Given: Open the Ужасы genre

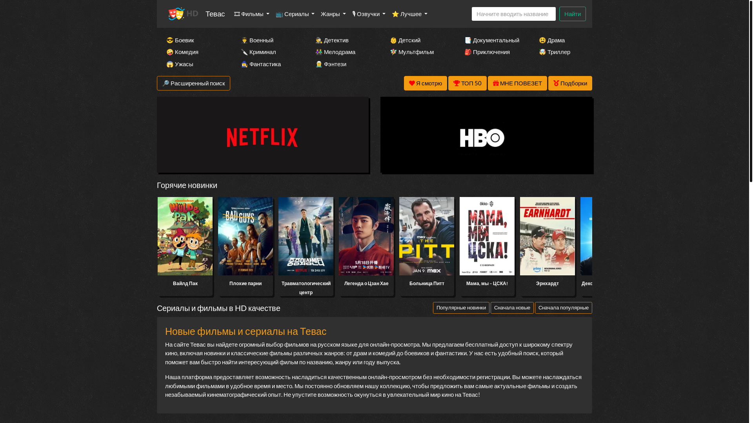Looking at the screenshot, I should coord(180,64).
